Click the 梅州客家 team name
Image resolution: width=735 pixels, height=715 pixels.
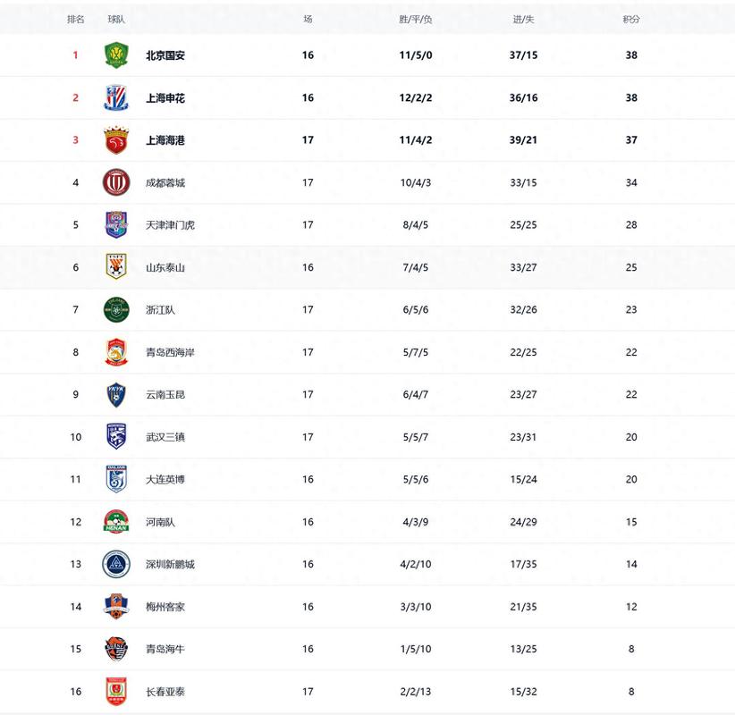click(x=165, y=606)
